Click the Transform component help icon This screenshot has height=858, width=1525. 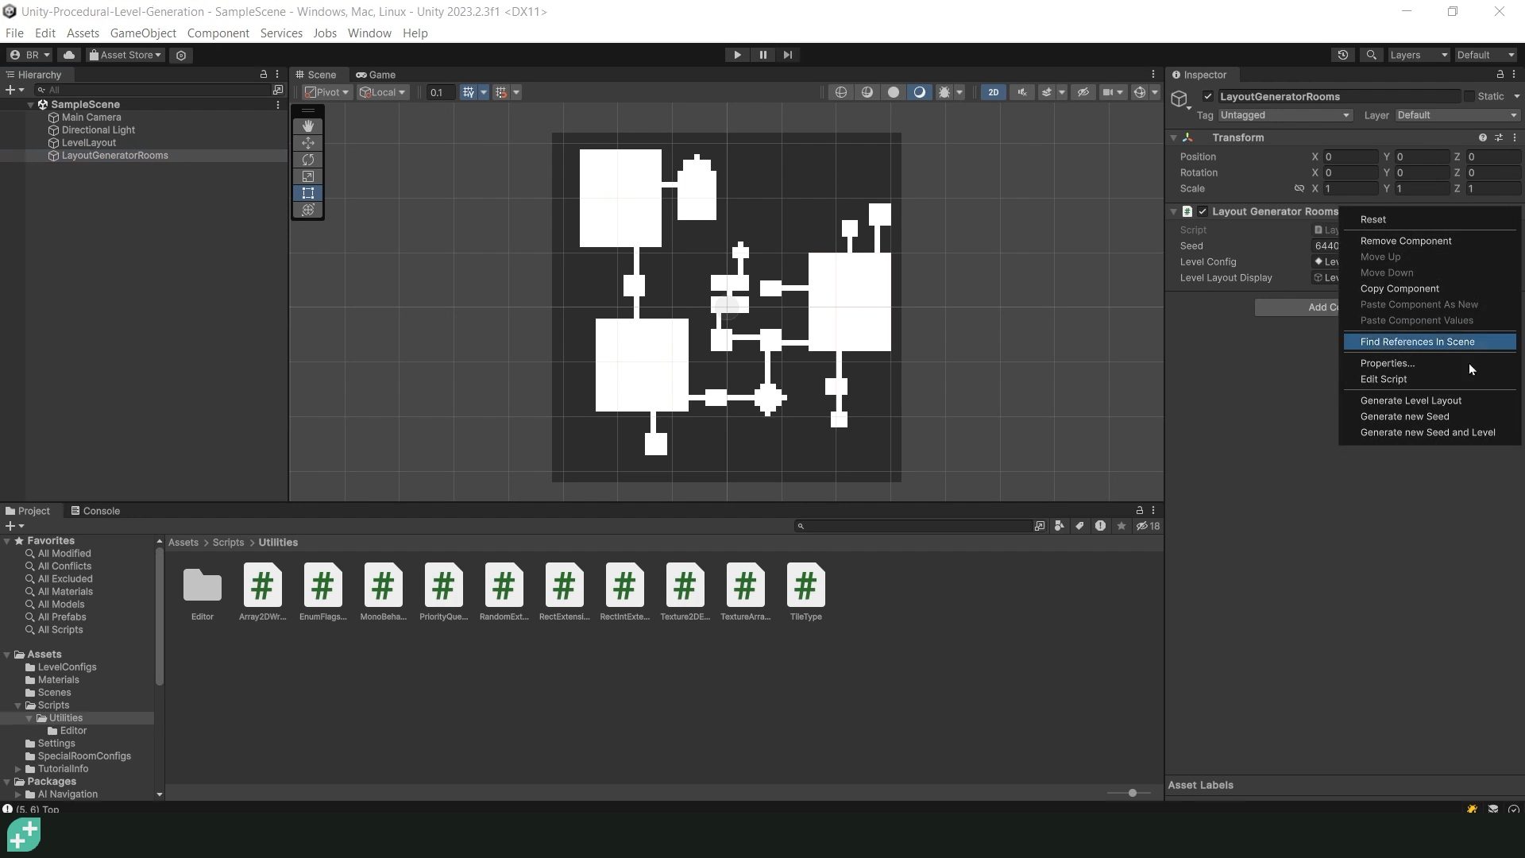pos(1483,137)
